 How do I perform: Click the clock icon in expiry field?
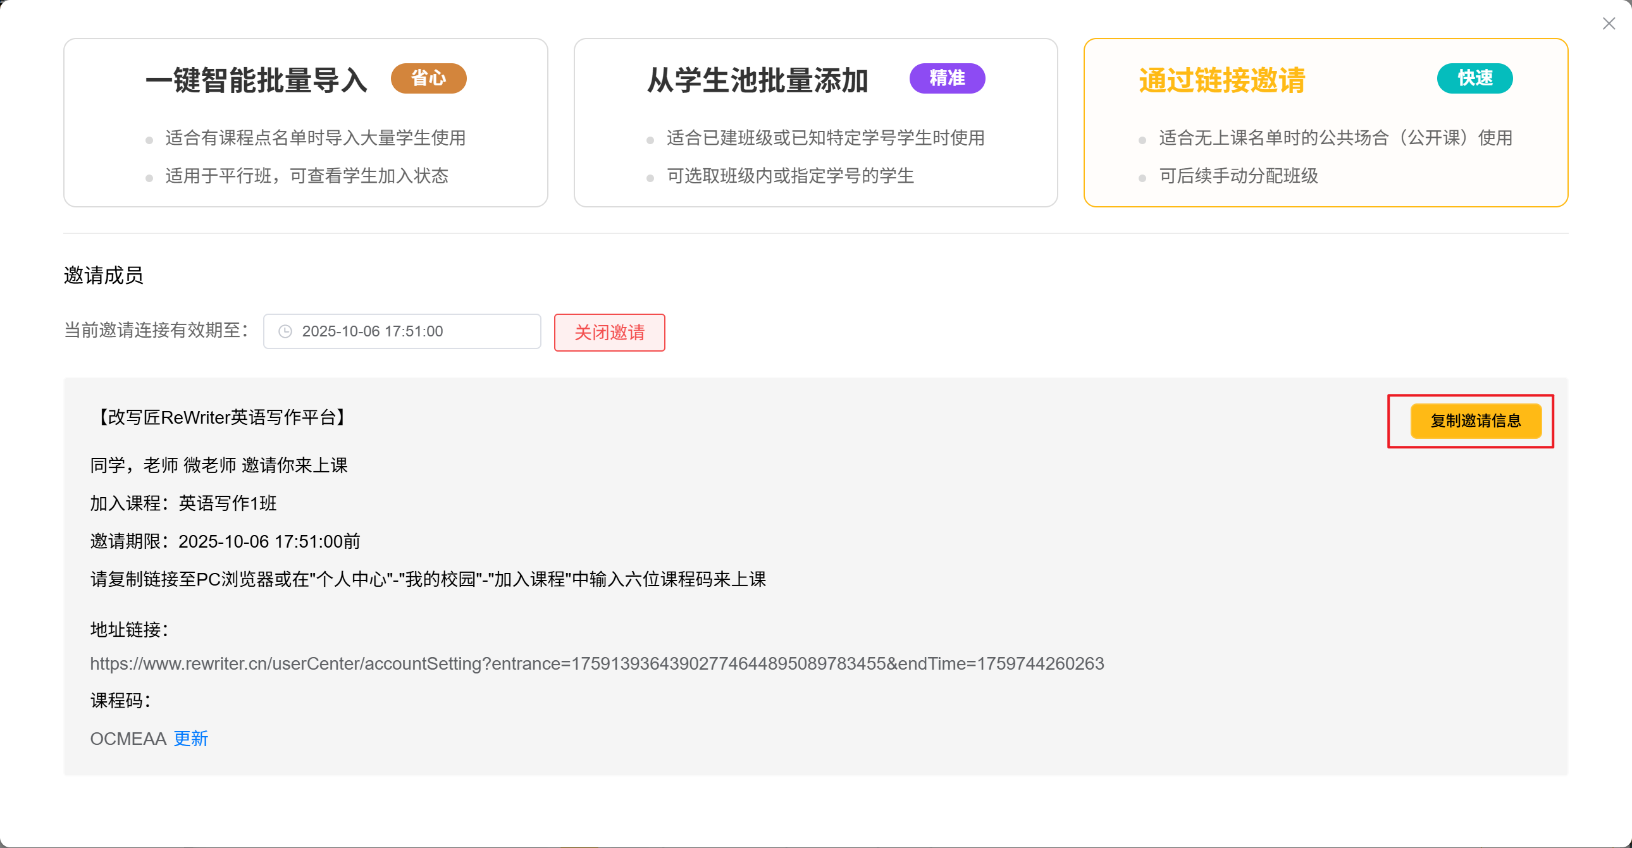click(285, 331)
